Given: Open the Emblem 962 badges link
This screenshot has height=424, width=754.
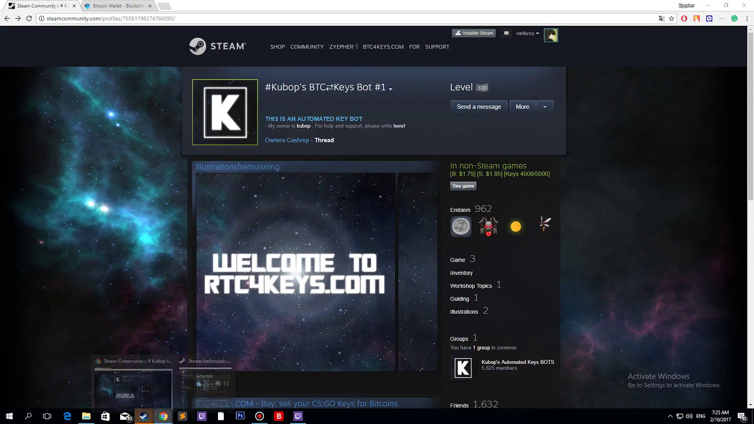Looking at the screenshot, I should coord(471,209).
